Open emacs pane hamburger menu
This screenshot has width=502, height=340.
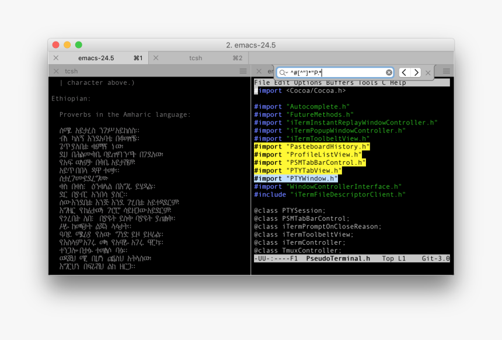(447, 71)
